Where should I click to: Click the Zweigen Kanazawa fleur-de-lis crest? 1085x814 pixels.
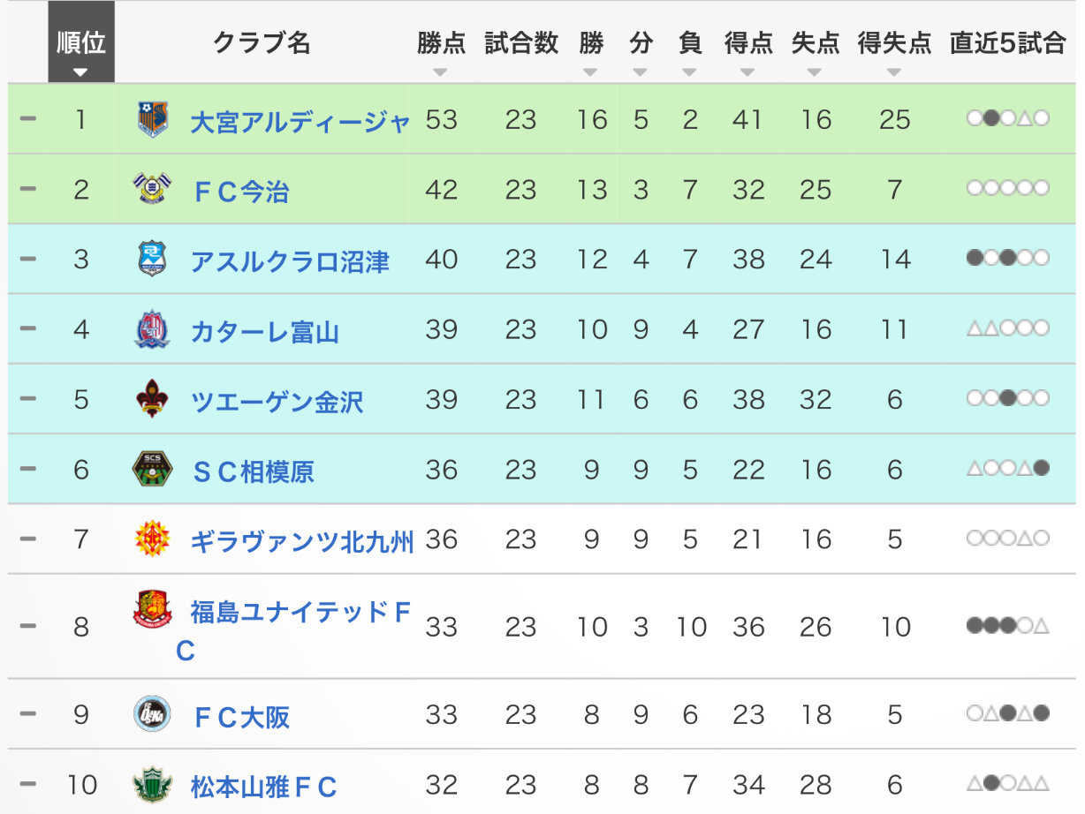[x=153, y=399]
